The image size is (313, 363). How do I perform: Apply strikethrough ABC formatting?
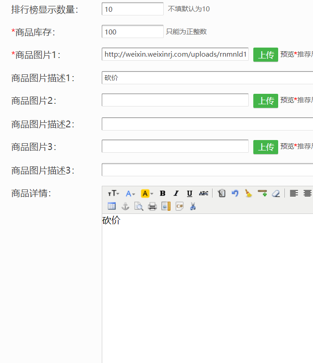[x=204, y=193]
